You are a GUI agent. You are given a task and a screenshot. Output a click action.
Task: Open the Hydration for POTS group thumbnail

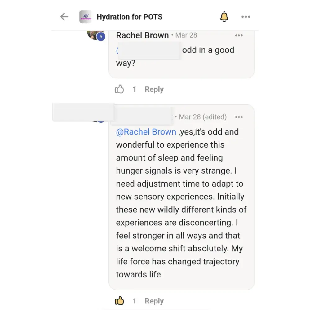(85, 17)
